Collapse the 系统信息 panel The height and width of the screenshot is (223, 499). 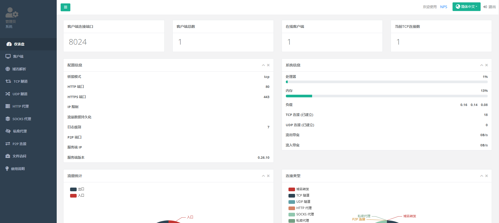pyautogui.click(x=482, y=65)
